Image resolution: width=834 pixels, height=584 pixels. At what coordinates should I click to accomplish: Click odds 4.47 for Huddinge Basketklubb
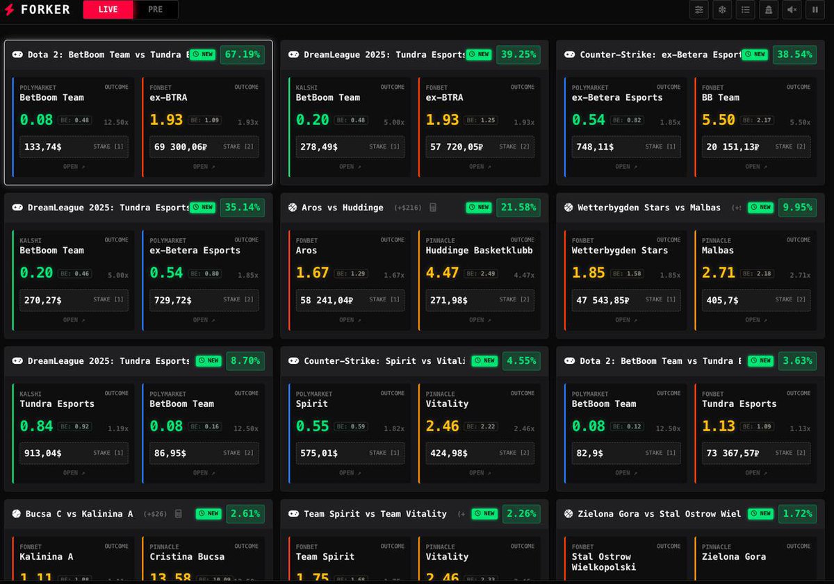(x=443, y=273)
